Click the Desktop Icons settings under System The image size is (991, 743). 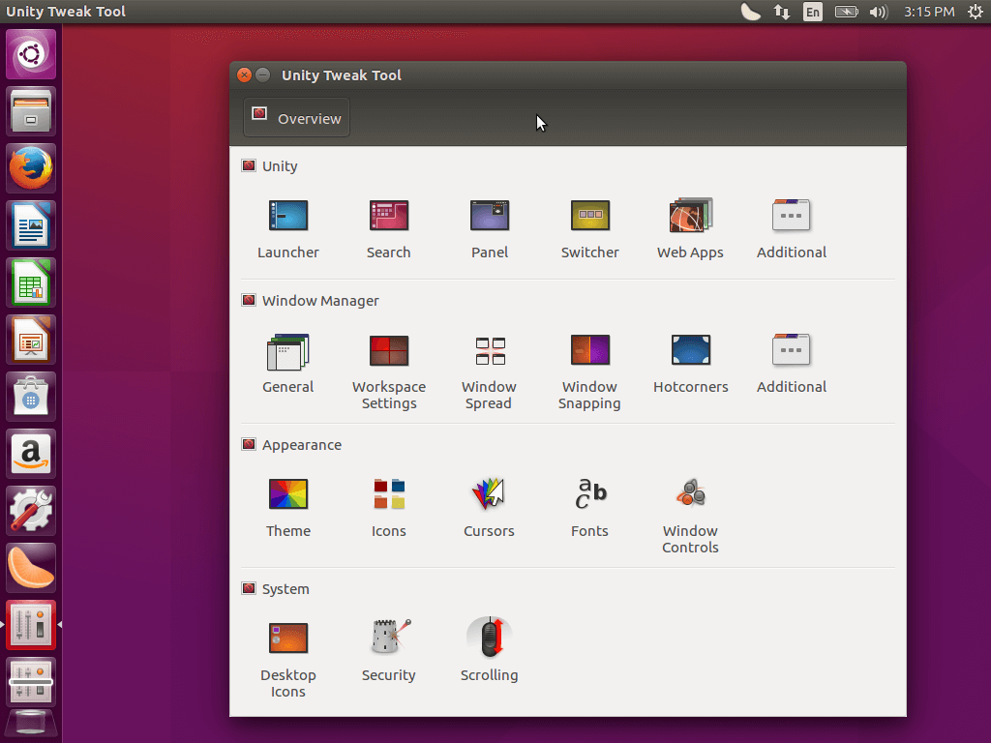pyautogui.click(x=287, y=638)
